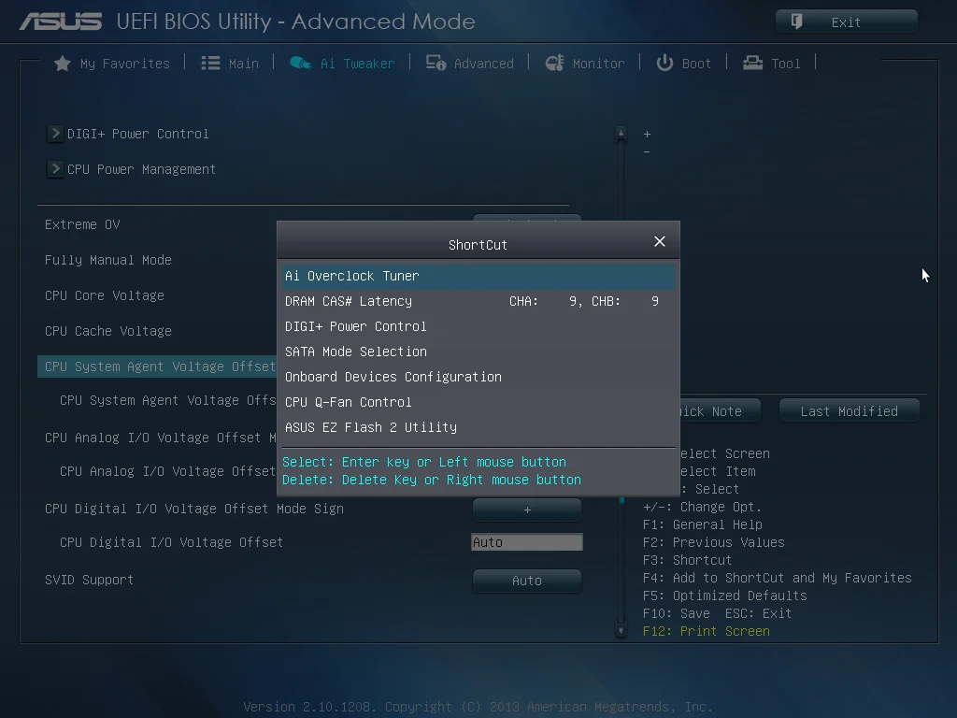Click highlighted CPU System Agent Voltage Offset row
The width and height of the screenshot is (957, 718).
click(x=157, y=366)
